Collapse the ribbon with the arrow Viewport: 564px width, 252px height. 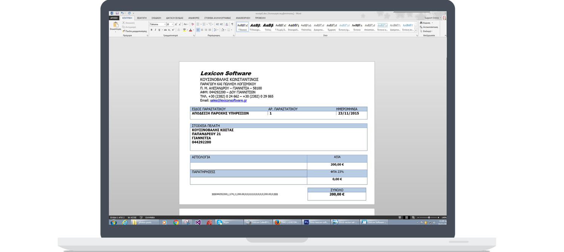(445, 35)
